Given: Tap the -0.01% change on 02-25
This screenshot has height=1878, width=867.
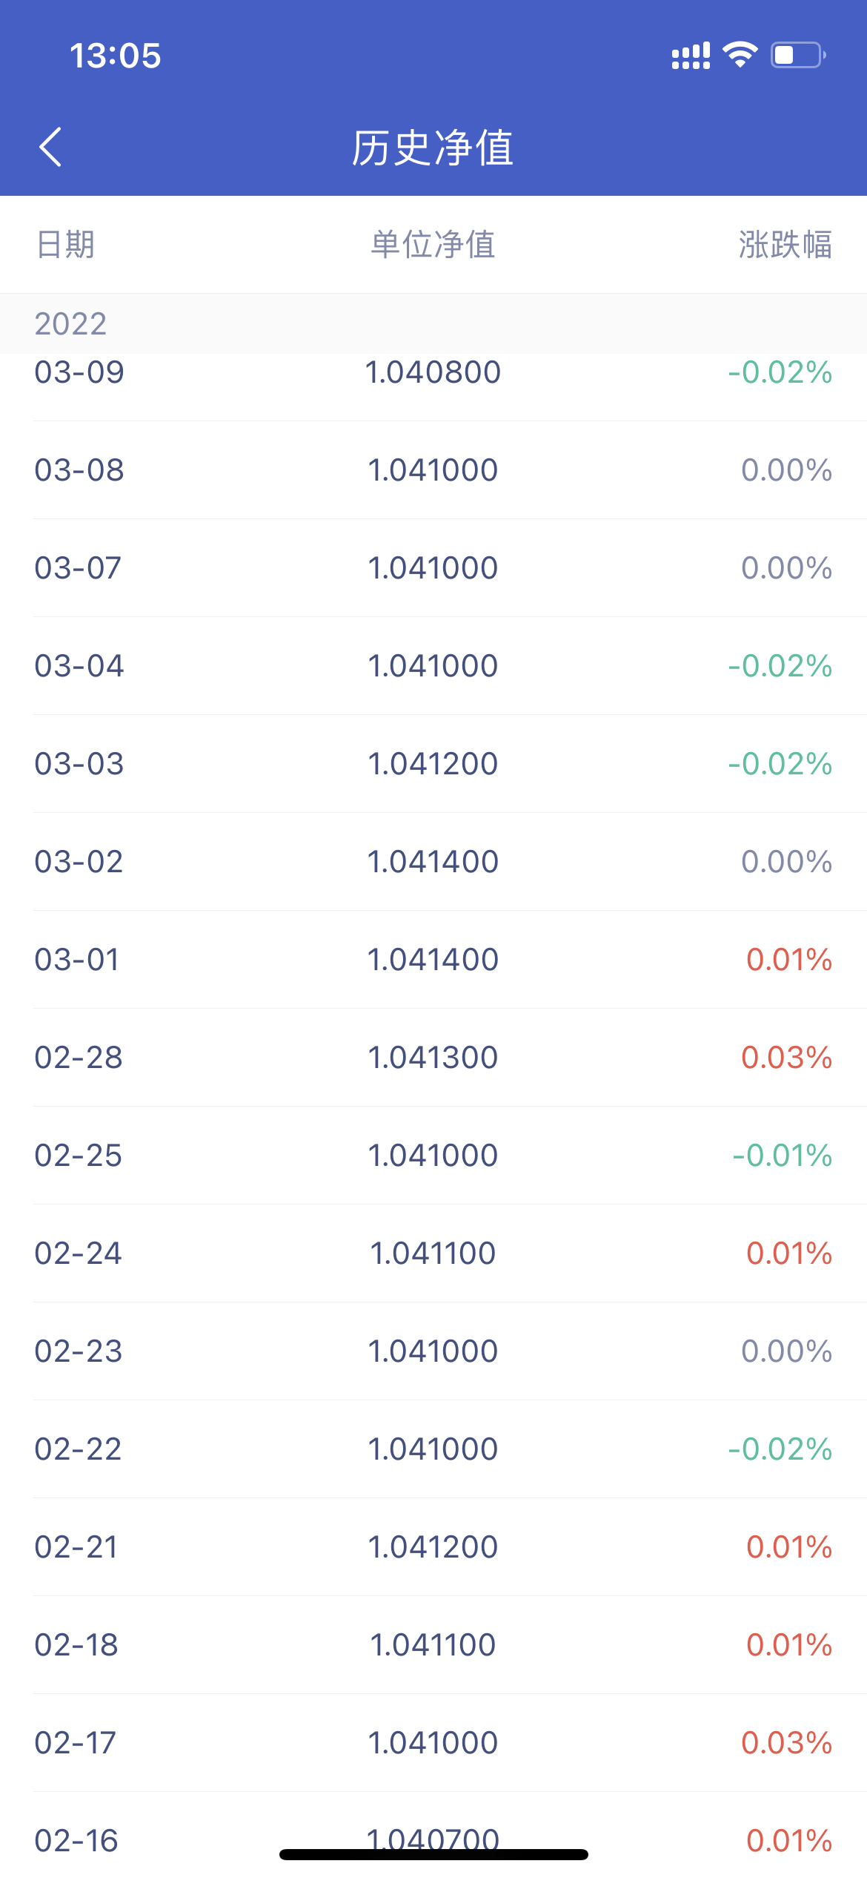Looking at the screenshot, I should coord(783,1156).
